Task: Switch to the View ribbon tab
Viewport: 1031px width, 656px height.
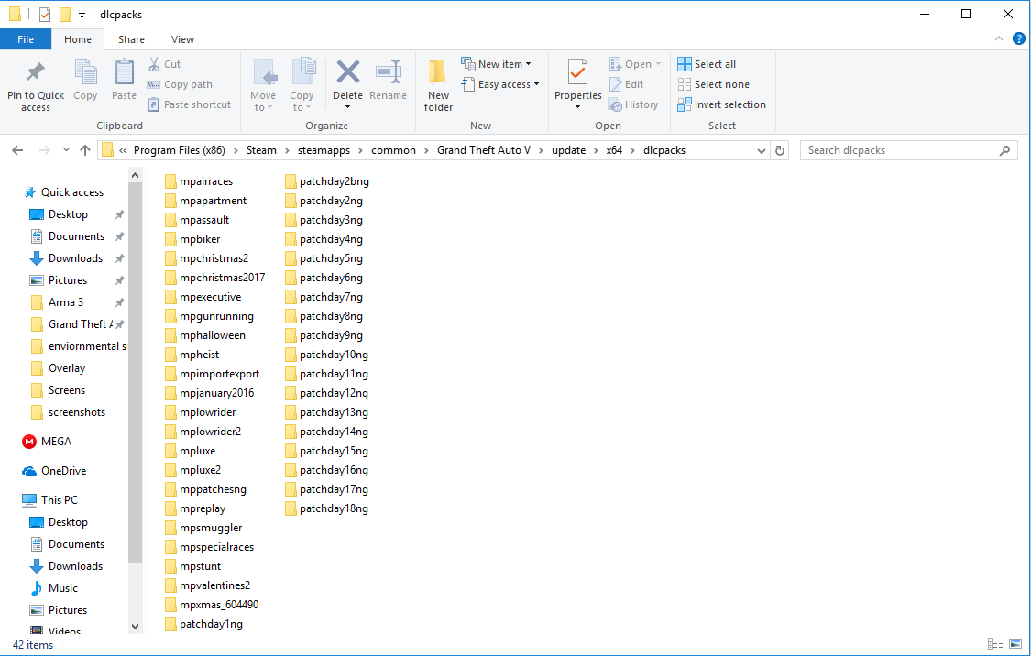Action: [x=182, y=39]
